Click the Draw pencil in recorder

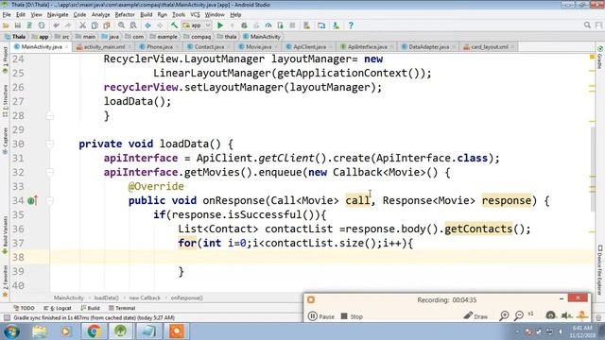(x=475, y=316)
